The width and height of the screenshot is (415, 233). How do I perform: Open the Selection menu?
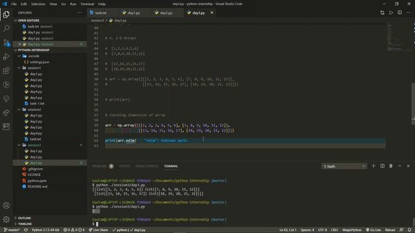[38, 4]
